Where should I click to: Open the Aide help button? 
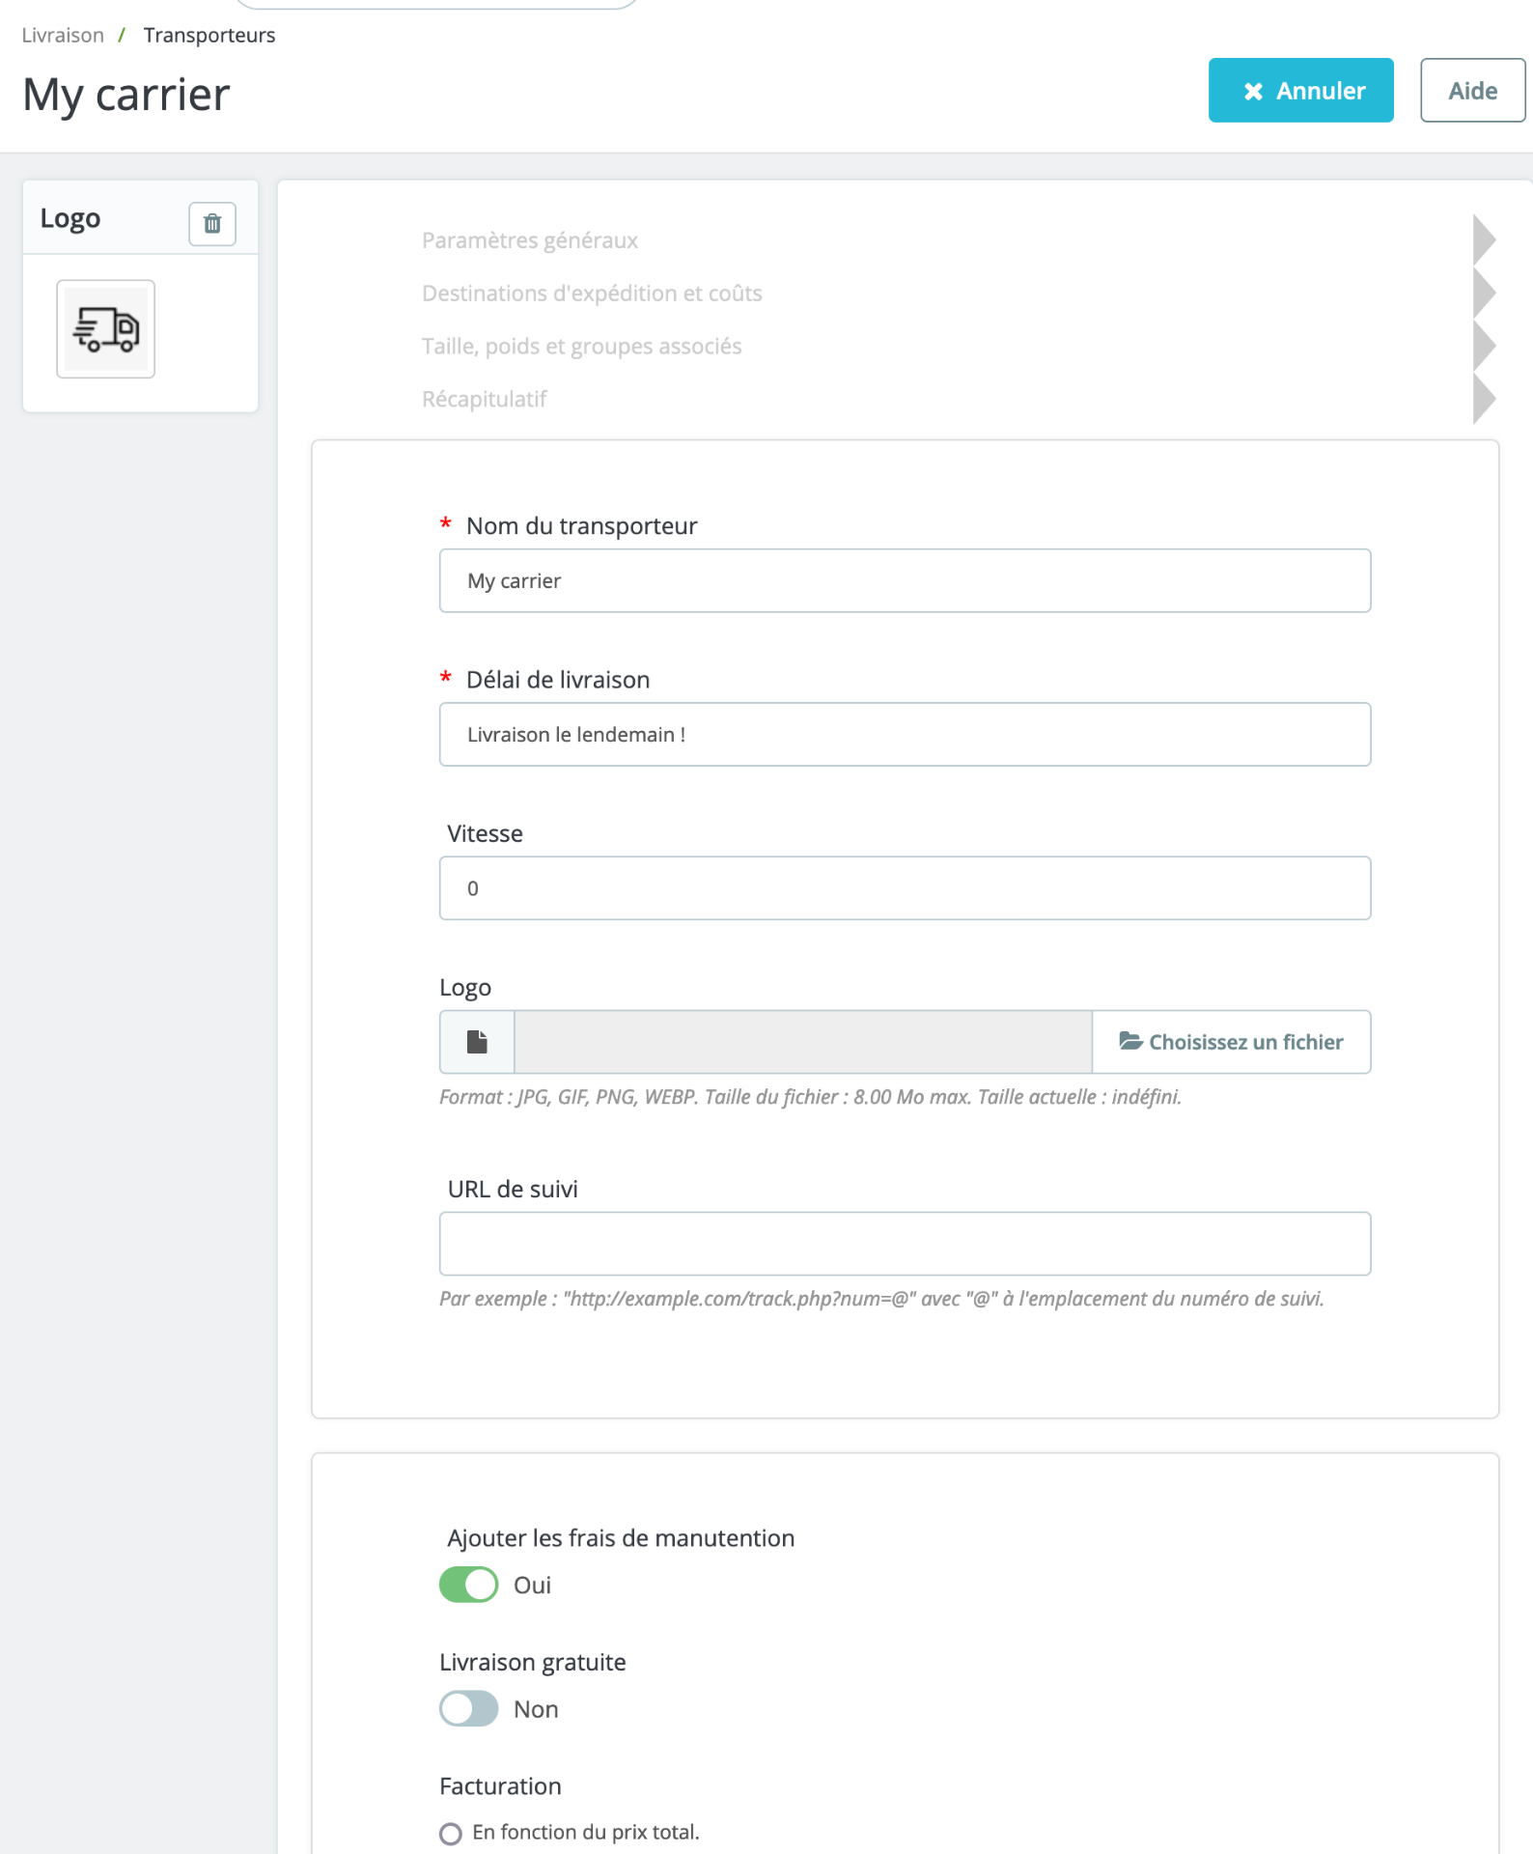click(x=1472, y=91)
